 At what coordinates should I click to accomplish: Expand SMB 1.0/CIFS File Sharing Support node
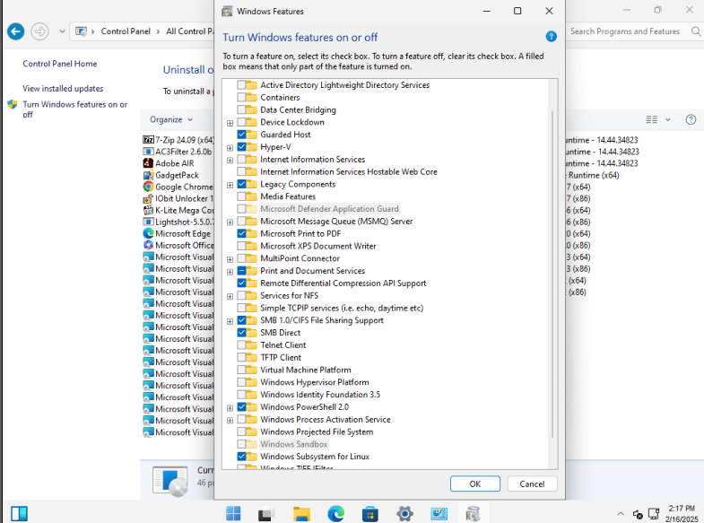click(x=230, y=320)
